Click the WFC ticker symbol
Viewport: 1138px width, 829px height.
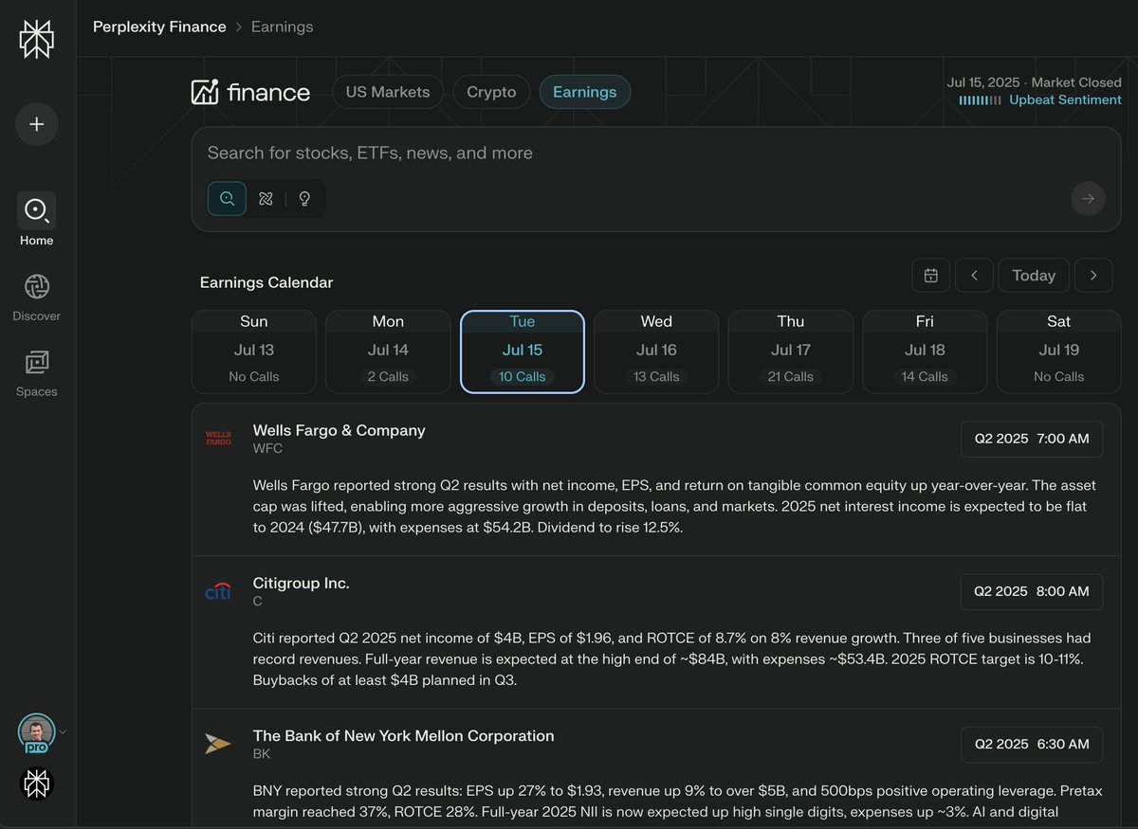pyautogui.click(x=267, y=448)
